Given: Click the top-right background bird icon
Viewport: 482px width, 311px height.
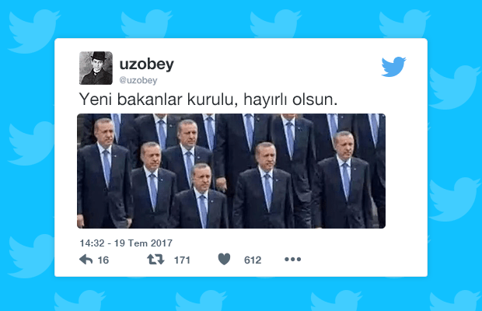Looking at the screenshot, I should pyautogui.click(x=404, y=24).
